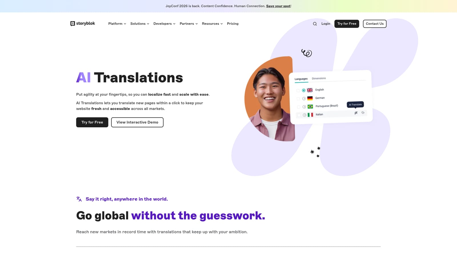Click the "Put agility at your fingertips" sentence
Screen dimensions: 457x257
click(143, 95)
